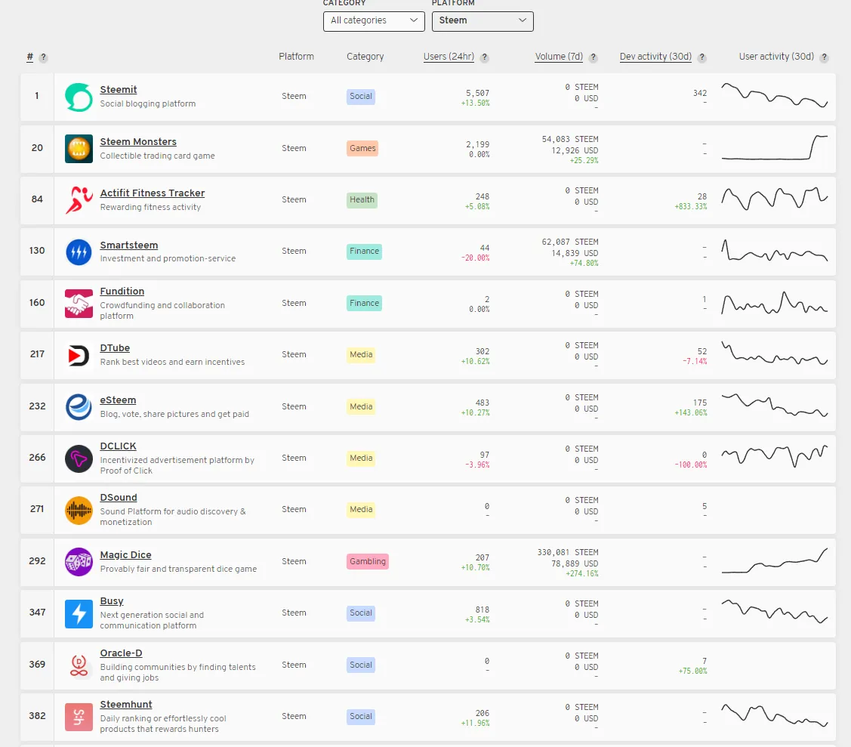851x747 pixels.
Task: Click the DSound orange waveform icon
Action: [x=79, y=511]
